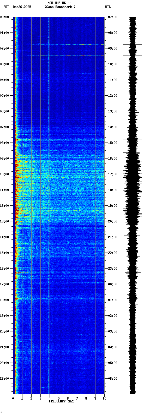Screen dimensions: 144x415
Task: Click the 00:00 UTC time label
Action: 113,284
